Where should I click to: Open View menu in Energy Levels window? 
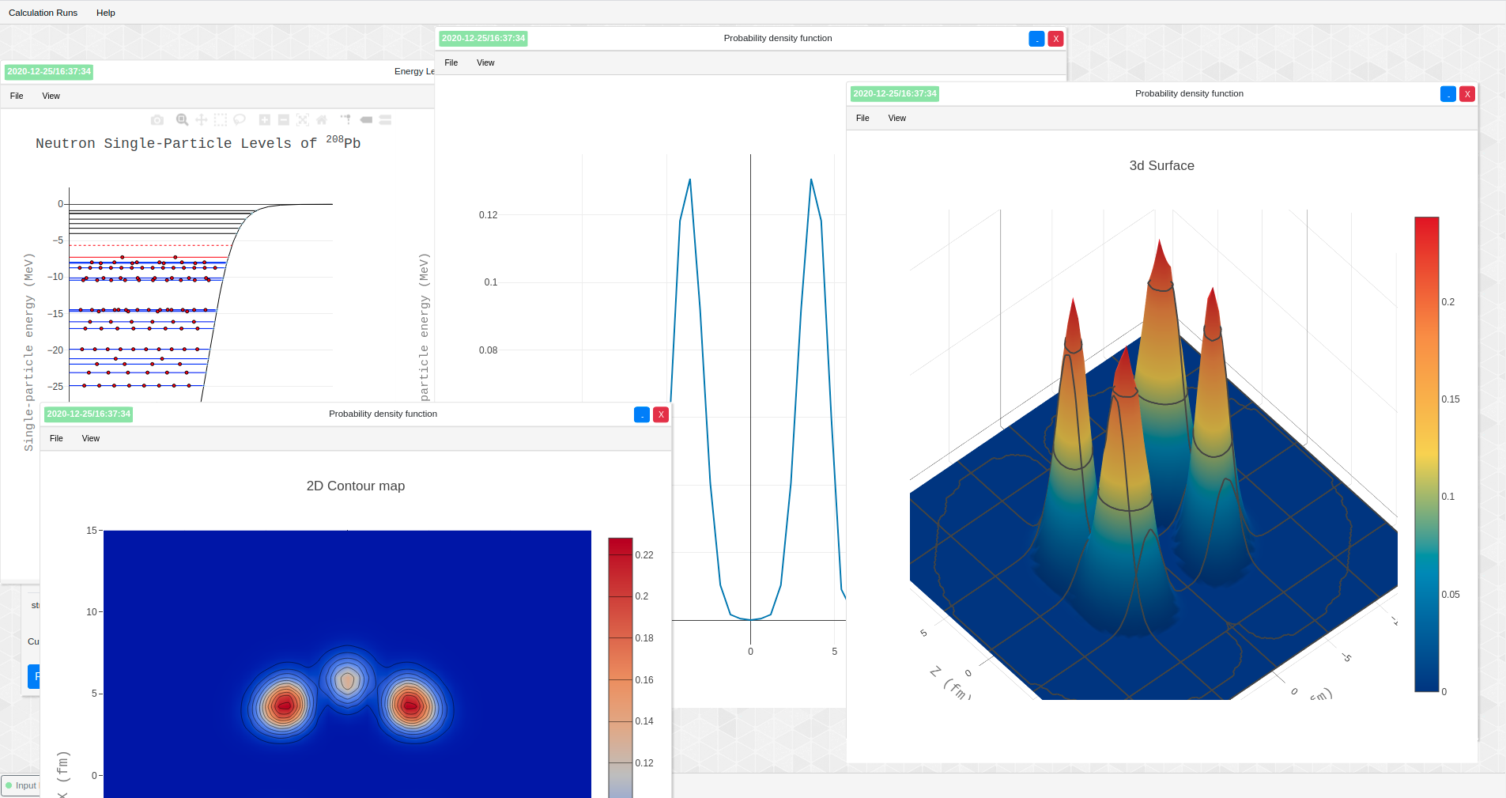(x=51, y=96)
